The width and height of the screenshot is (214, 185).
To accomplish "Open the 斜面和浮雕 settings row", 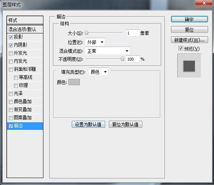I will 25,69.
